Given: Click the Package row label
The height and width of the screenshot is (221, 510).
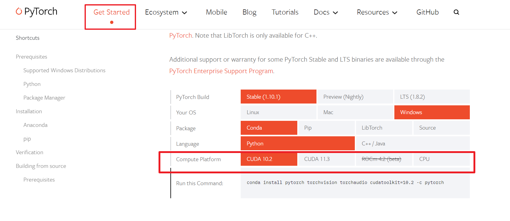Looking at the screenshot, I should pos(186,128).
